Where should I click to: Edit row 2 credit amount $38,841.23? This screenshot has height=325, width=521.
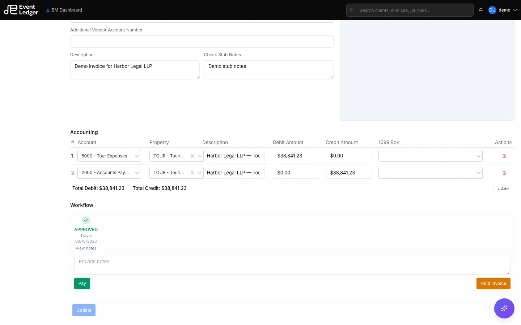tap(349, 173)
